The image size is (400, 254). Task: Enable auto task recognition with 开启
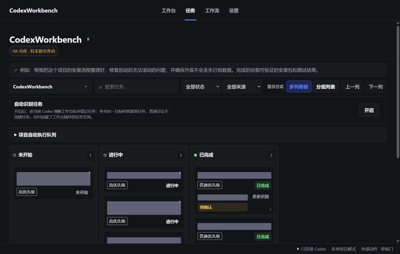point(369,110)
